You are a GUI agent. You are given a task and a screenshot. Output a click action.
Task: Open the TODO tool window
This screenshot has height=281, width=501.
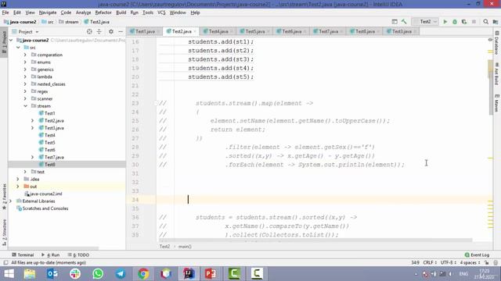tap(78, 255)
